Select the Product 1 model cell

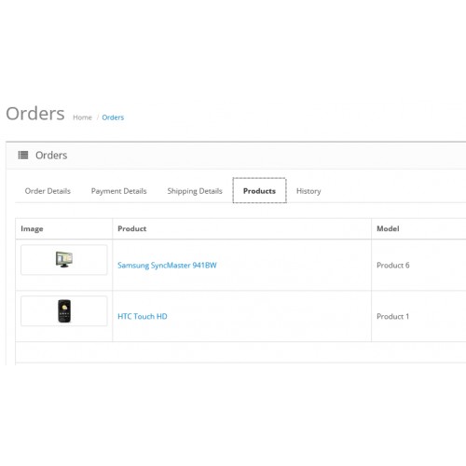coord(418,316)
